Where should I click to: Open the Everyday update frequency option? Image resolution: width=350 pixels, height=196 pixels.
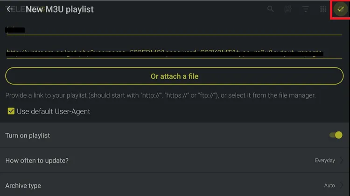click(x=325, y=161)
